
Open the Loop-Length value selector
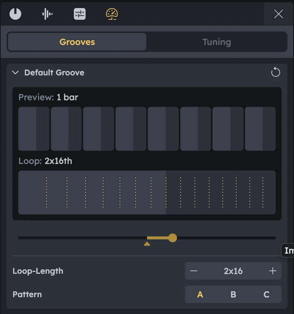233,271
